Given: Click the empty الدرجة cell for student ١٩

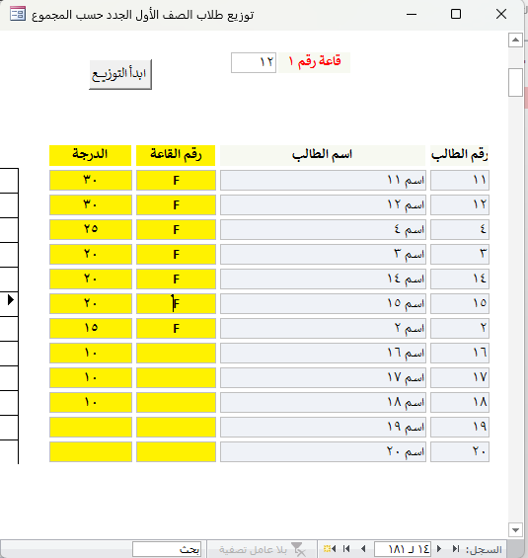Looking at the screenshot, I should click(x=91, y=427).
